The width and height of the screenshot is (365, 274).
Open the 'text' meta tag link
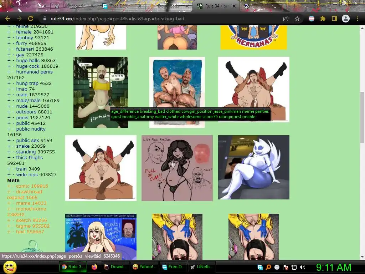21,232
